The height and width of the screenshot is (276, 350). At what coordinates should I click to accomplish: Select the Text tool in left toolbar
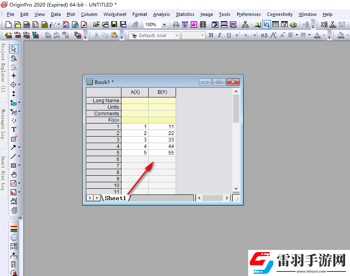[13, 130]
